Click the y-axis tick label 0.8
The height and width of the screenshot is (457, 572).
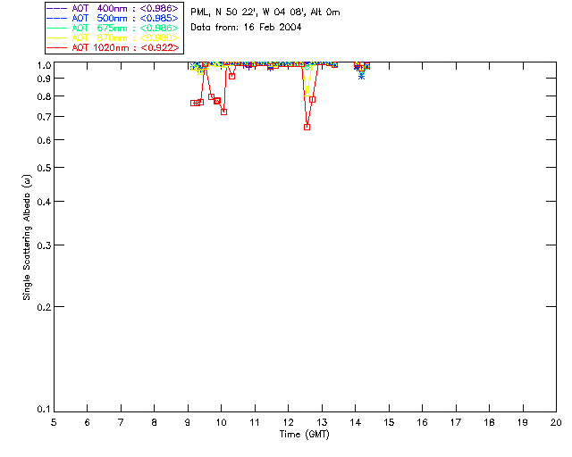click(x=44, y=97)
